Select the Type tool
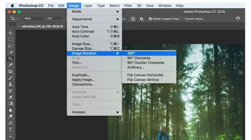Screen dimensions: 251x140 coord(10,129)
